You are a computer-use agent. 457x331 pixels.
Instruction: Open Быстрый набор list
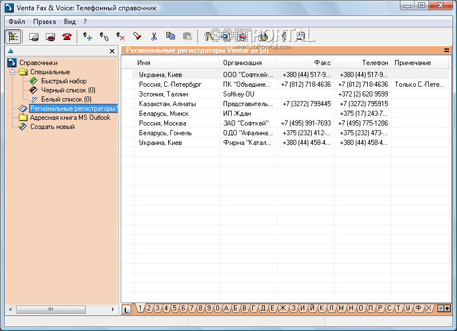point(64,81)
